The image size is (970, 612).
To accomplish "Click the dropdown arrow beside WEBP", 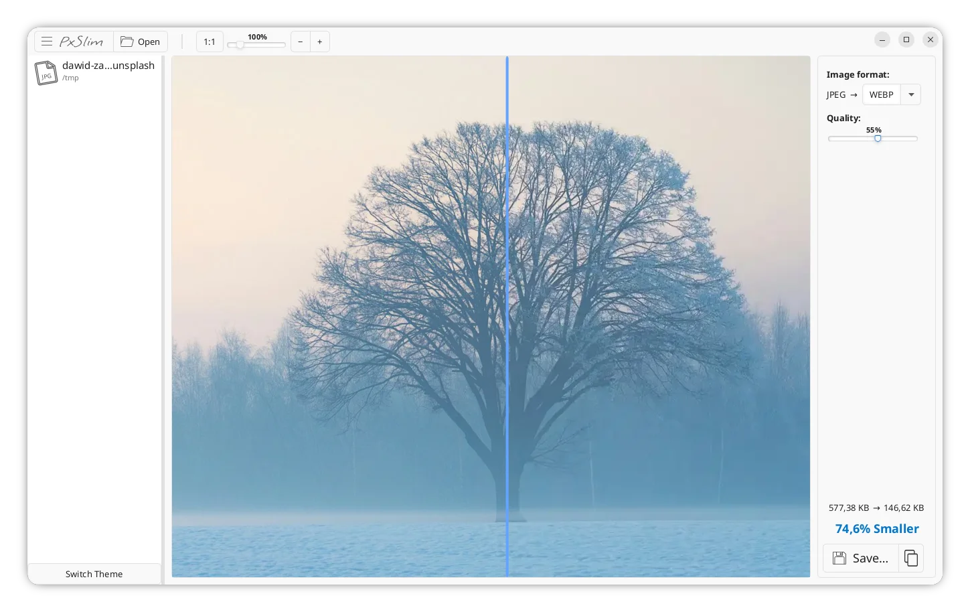I will click(911, 94).
